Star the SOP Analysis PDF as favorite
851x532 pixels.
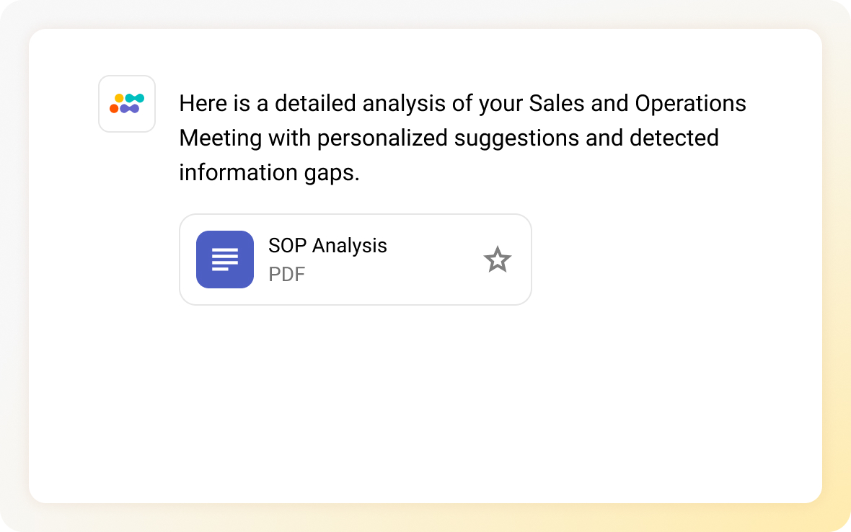point(497,260)
